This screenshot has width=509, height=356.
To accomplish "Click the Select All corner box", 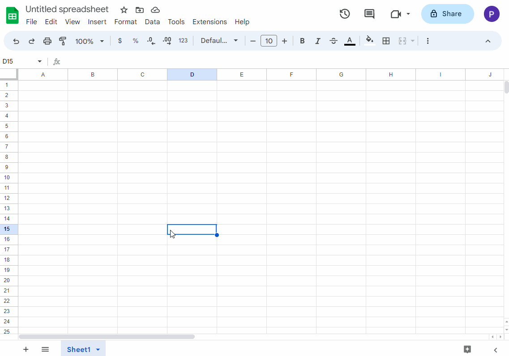I will (9, 74).
